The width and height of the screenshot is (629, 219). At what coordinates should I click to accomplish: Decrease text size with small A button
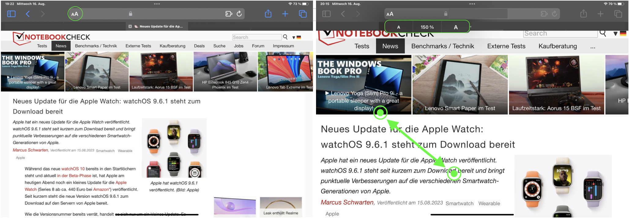coord(399,27)
